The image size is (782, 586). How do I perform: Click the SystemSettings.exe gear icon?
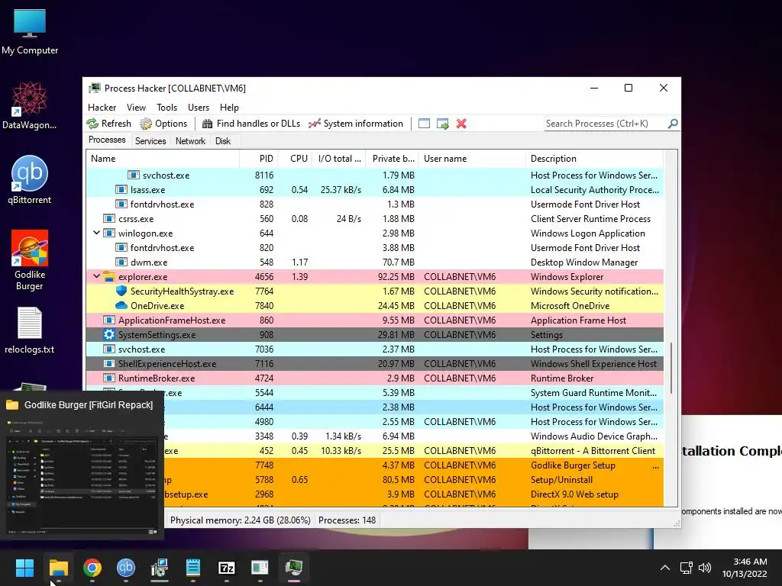tap(108, 334)
